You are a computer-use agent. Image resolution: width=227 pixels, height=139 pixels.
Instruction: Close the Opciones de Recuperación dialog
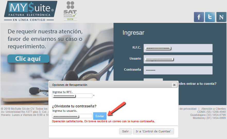174,85
